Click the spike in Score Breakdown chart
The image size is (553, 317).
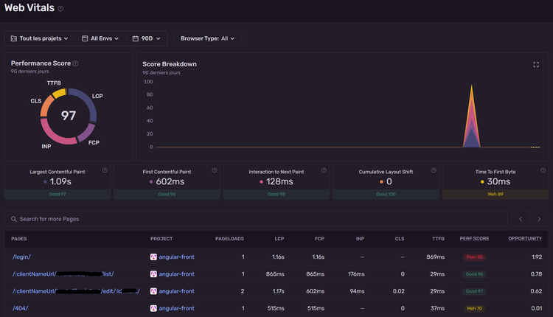[x=472, y=123]
